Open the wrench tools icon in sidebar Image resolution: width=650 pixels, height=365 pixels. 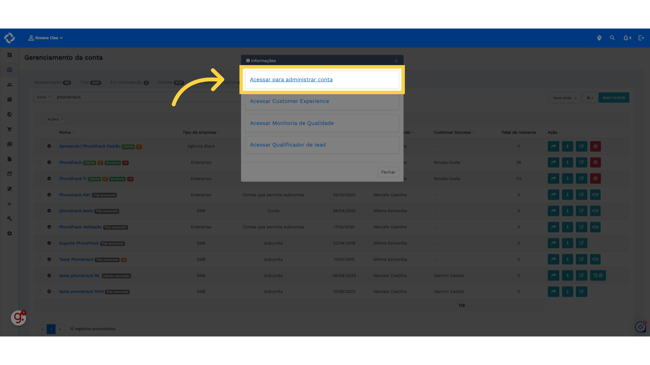point(9,218)
